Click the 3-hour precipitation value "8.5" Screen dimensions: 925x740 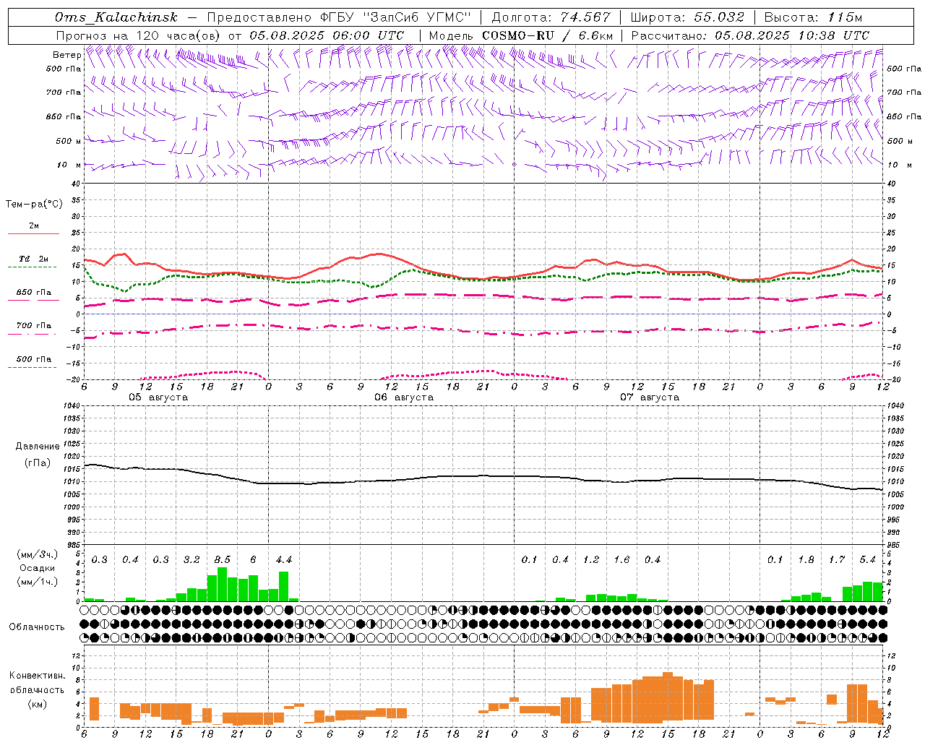[223, 560]
